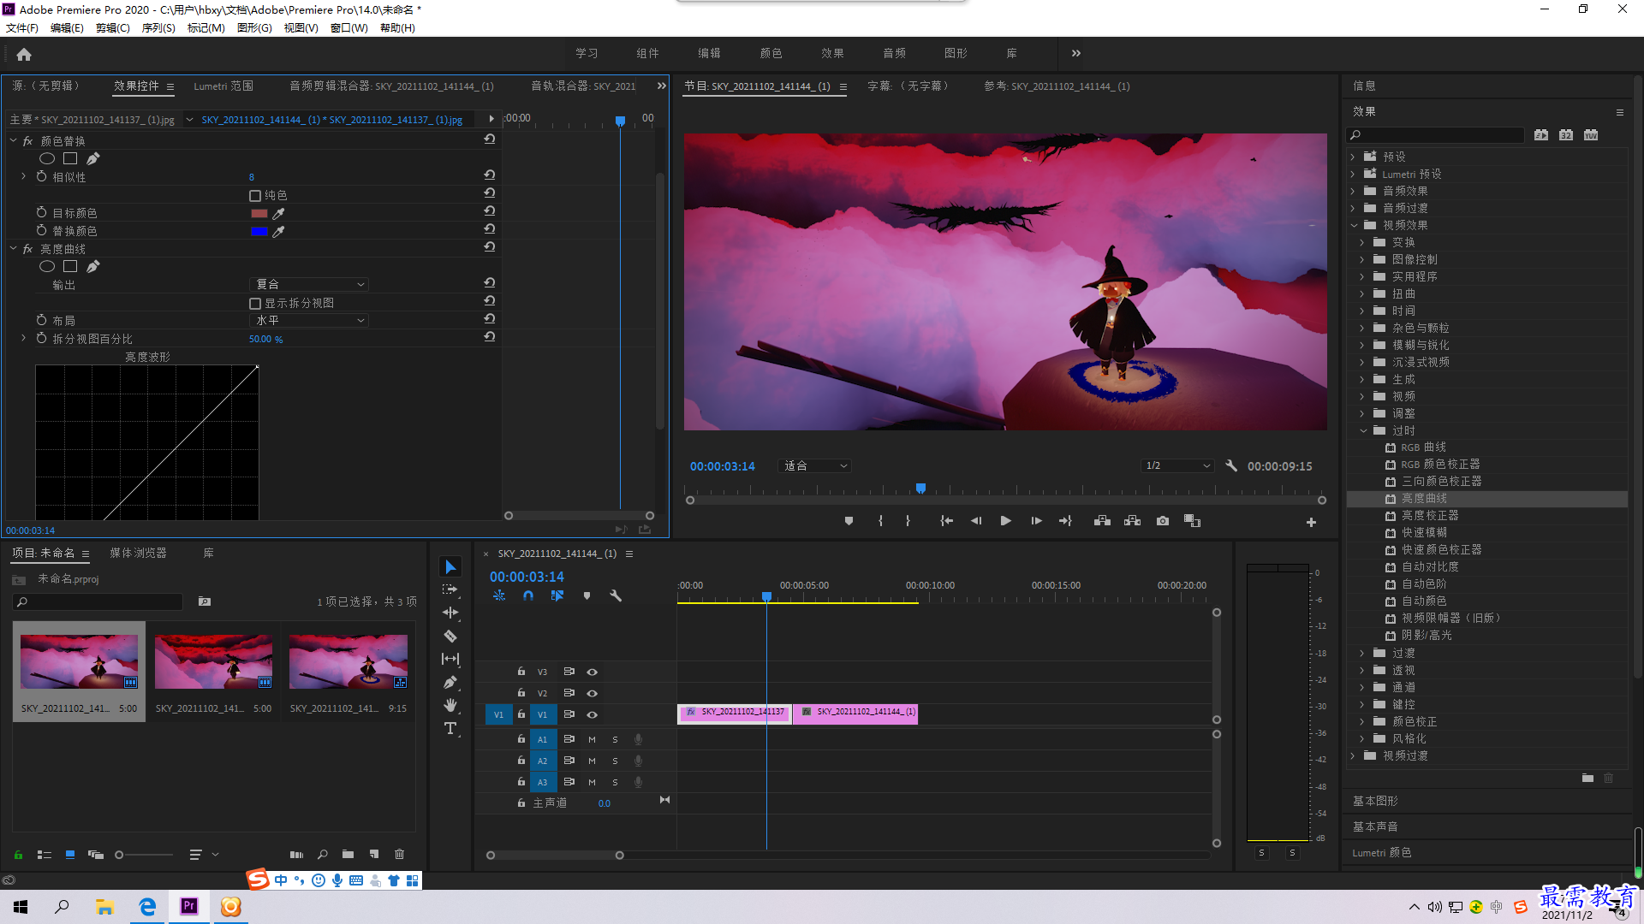The height and width of the screenshot is (924, 1644).
Task: Switch to the 效果 workspace tab
Action: point(832,53)
